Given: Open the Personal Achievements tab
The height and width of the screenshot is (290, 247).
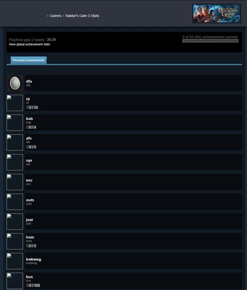Looking at the screenshot, I should 29,60.
